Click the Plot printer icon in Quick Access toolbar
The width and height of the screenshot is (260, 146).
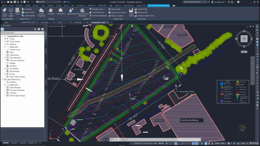click(x=24, y=2)
